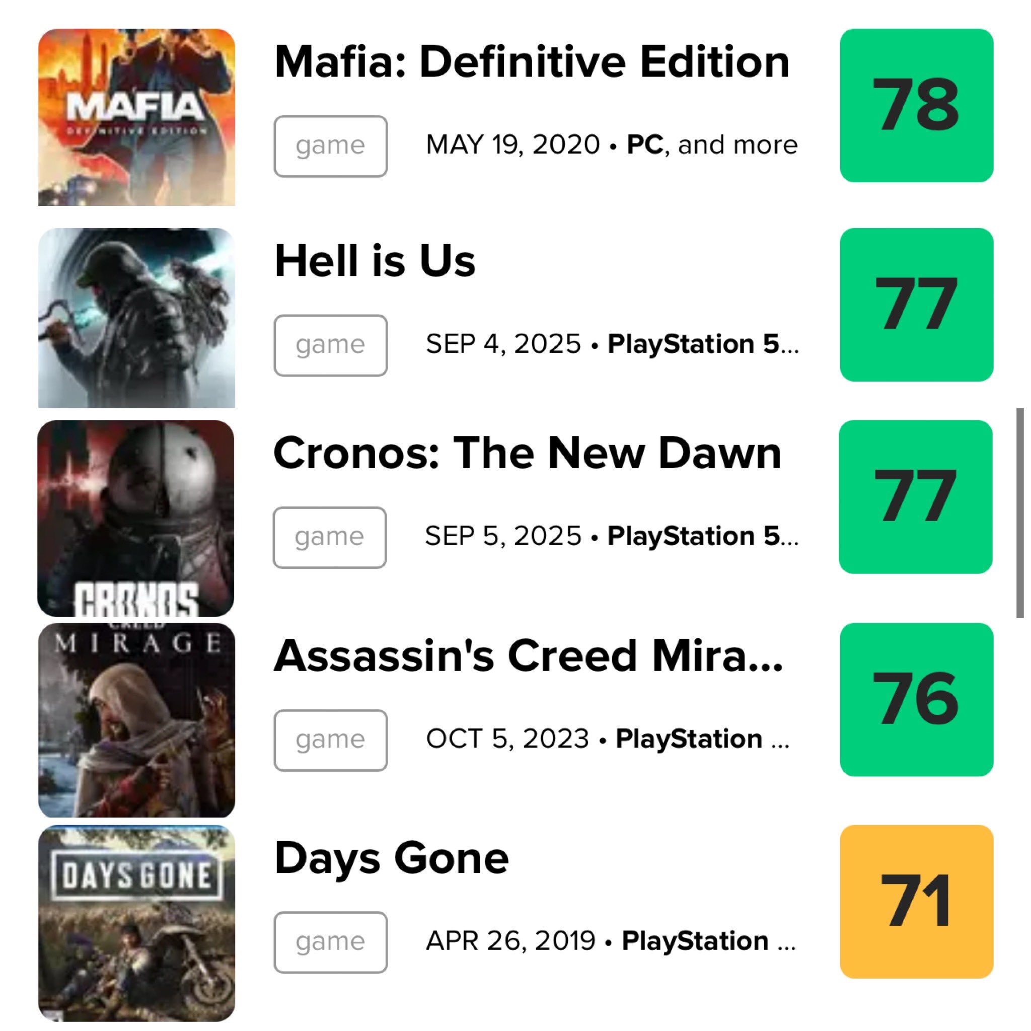1031x1031 pixels.
Task: Select the green 78 Metascore badge
Action: point(916,105)
